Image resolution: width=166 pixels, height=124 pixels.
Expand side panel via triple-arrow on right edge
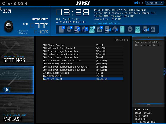coord(164,75)
